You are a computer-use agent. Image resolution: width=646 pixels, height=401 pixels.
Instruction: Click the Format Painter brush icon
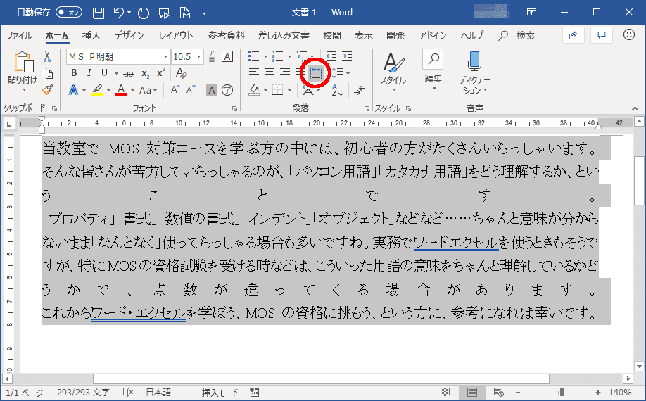coord(47,90)
